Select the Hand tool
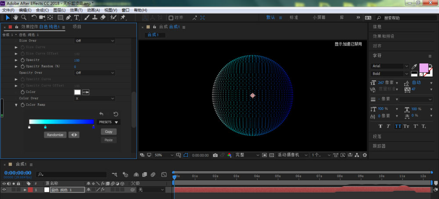 coord(16,17)
